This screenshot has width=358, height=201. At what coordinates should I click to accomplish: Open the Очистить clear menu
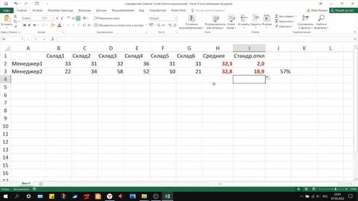click(284, 26)
